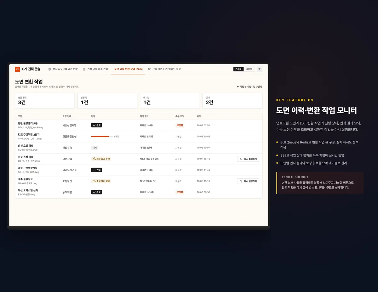Click the 보정함 tag in 부산 오피스텔 row
This screenshot has height=292, width=378.
tap(180, 192)
